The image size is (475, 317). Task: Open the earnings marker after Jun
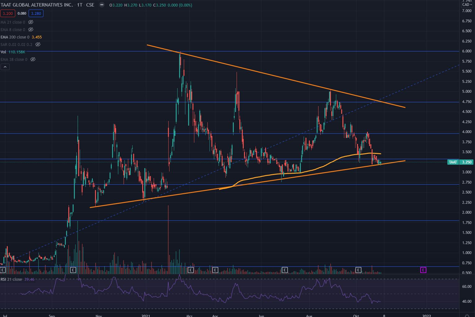coord(285,270)
